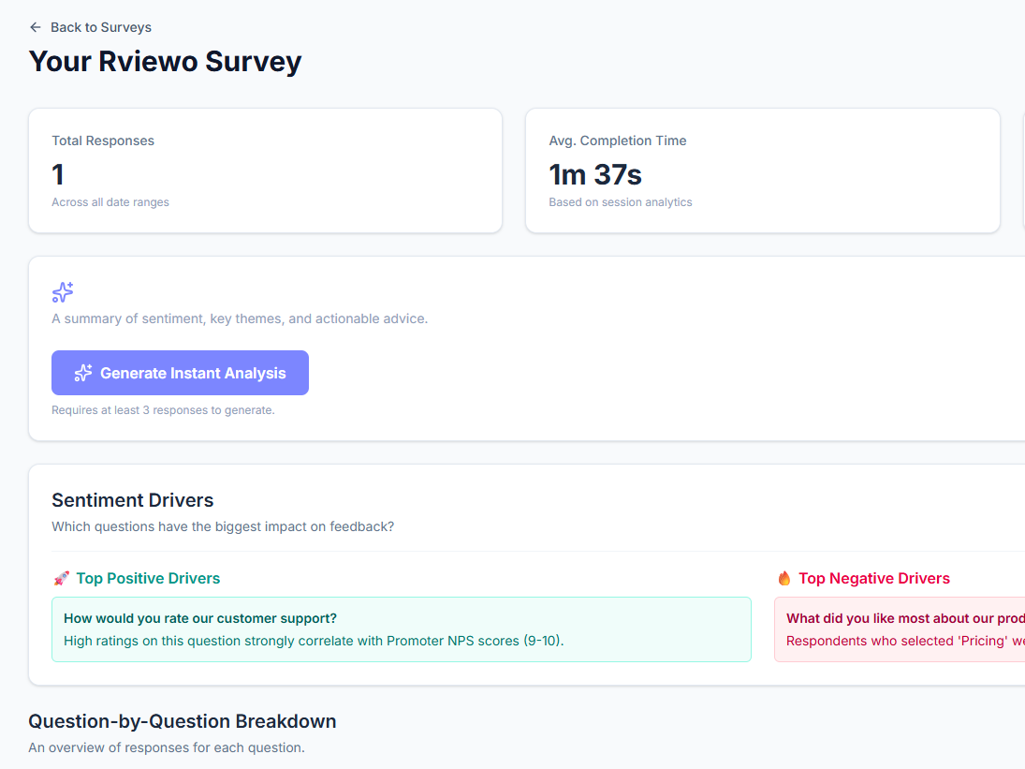The image size is (1025, 769).
Task: Click the 'An overview of responses' subtitle
Action: 166,747
